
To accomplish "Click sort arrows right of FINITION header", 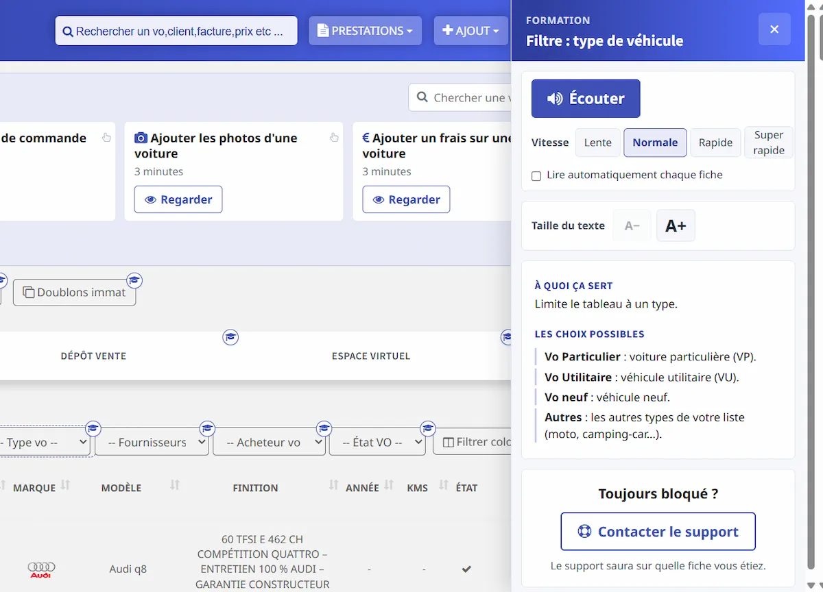I will click(333, 486).
